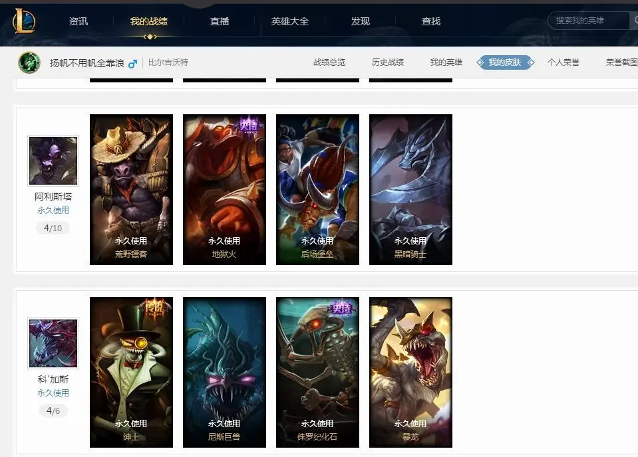This screenshot has width=638, height=457.
Task: Open the 英雄大全 tab
Action: coord(289,21)
